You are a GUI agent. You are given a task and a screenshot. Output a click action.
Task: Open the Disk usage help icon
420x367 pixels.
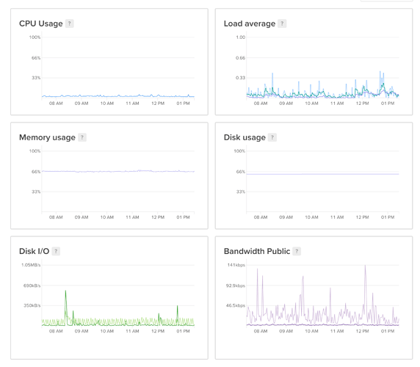(x=272, y=137)
